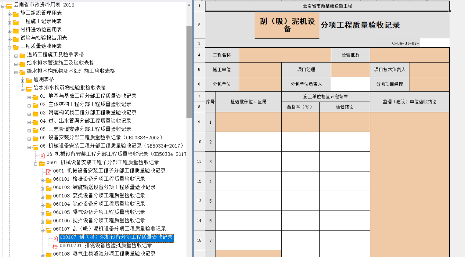
Task: Collapse the 工程质量验收用表 node
Action: 9,48
